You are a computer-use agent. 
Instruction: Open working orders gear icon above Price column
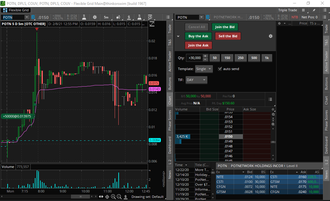tap(279, 23)
